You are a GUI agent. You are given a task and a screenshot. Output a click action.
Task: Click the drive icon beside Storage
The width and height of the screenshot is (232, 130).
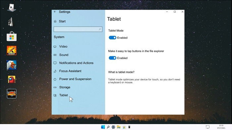[x=55, y=87]
